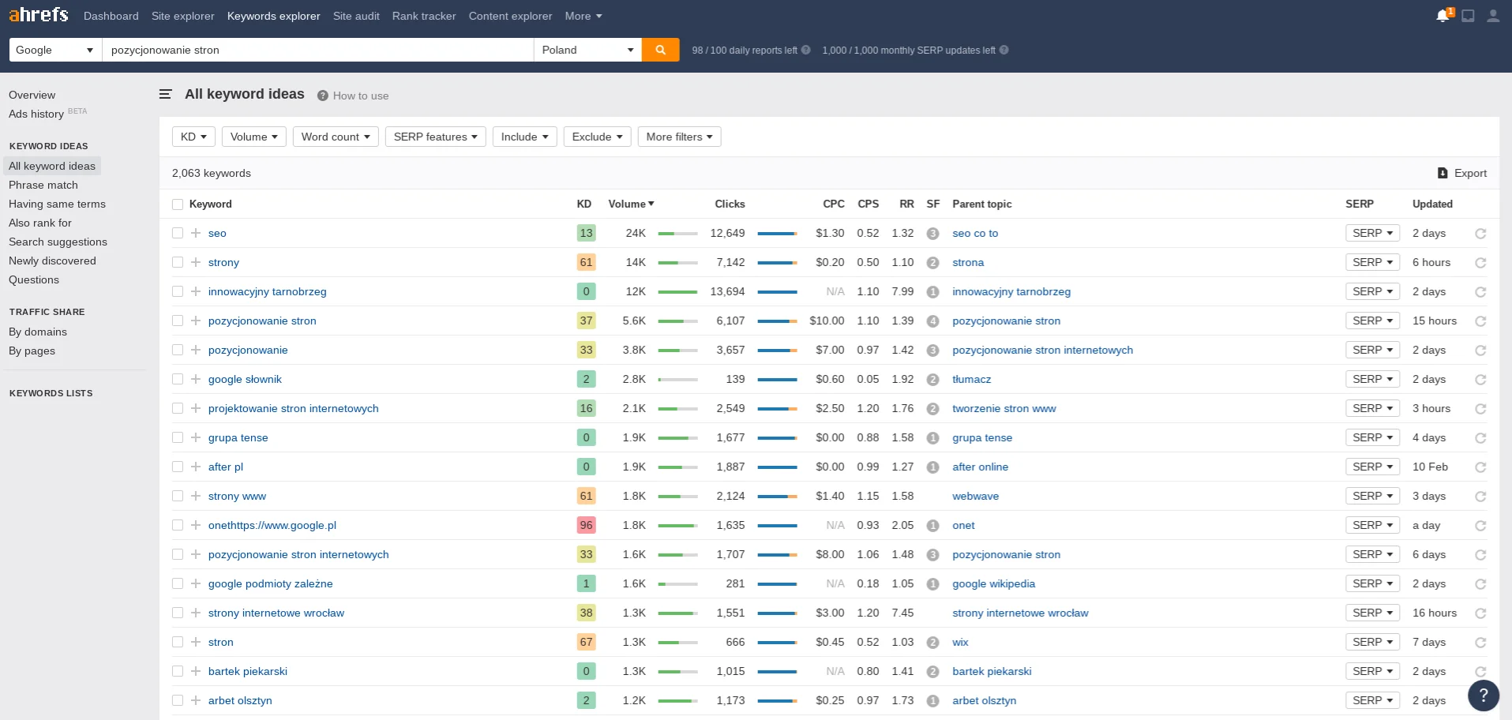
Task: Open the Word count filter dropdown
Action: click(336, 137)
